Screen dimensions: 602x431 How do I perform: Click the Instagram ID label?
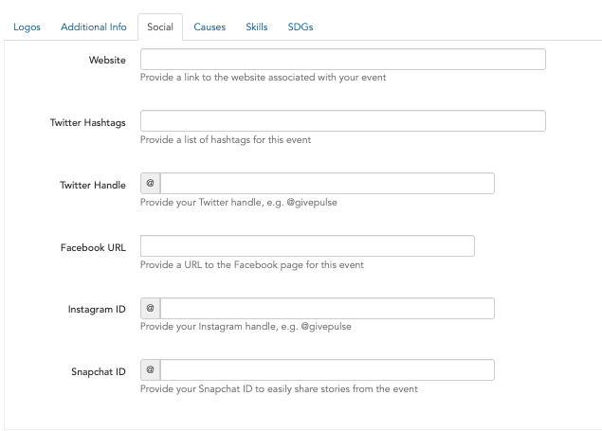click(x=97, y=310)
